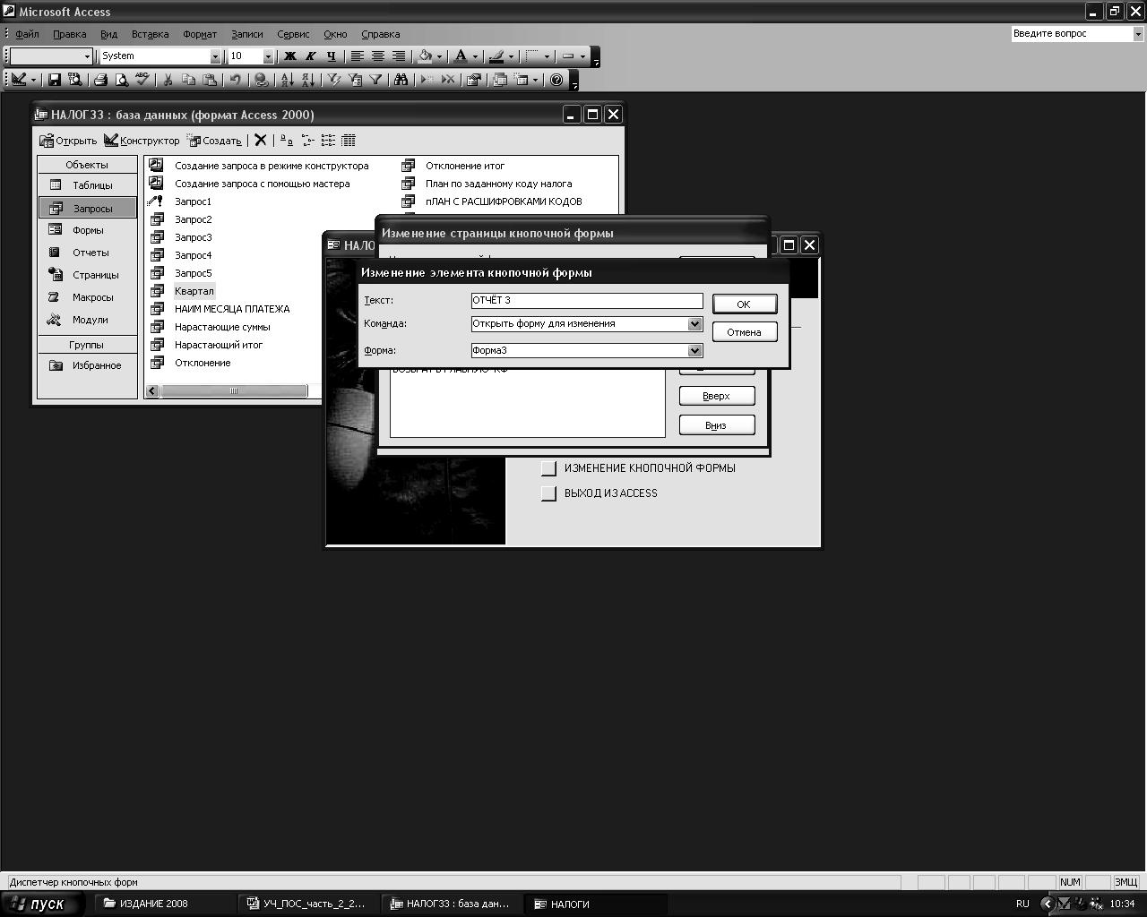Click the Открыть button in database window
The height and width of the screenshot is (917, 1147).
tap(68, 141)
